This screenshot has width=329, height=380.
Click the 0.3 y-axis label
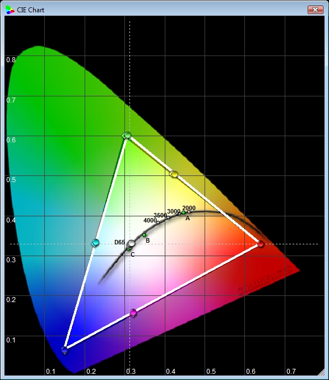pos(11,260)
